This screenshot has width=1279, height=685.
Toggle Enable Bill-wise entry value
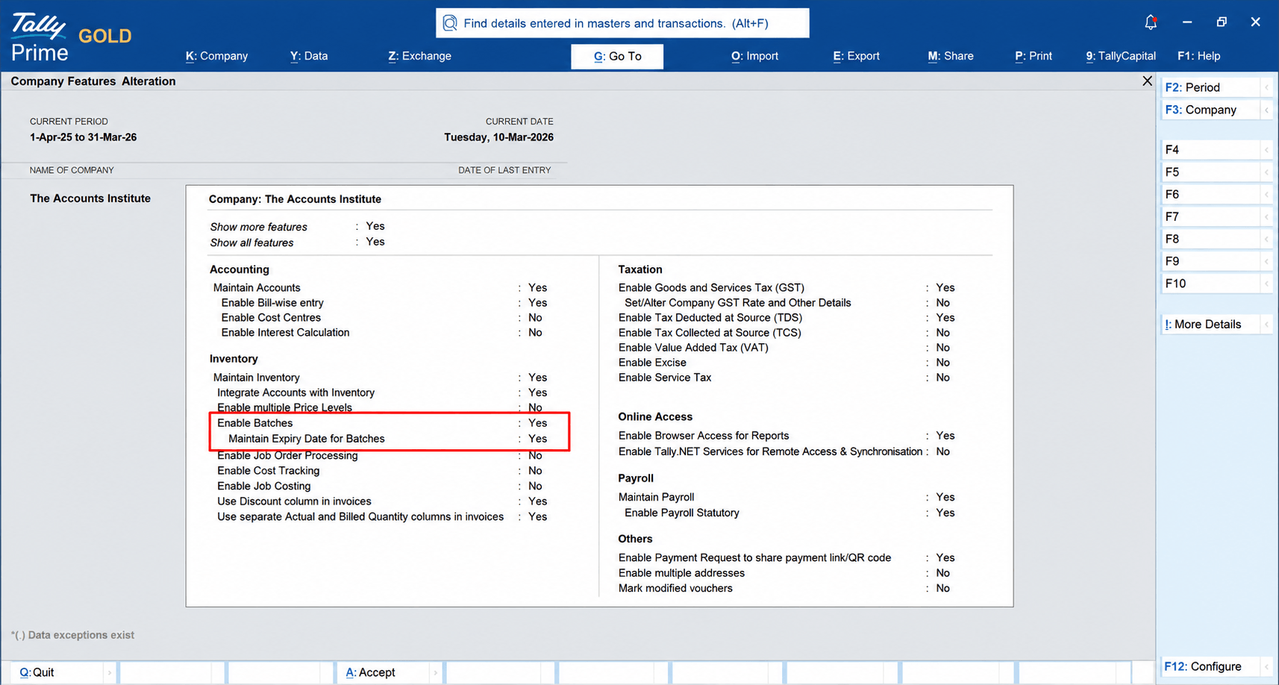(x=537, y=302)
